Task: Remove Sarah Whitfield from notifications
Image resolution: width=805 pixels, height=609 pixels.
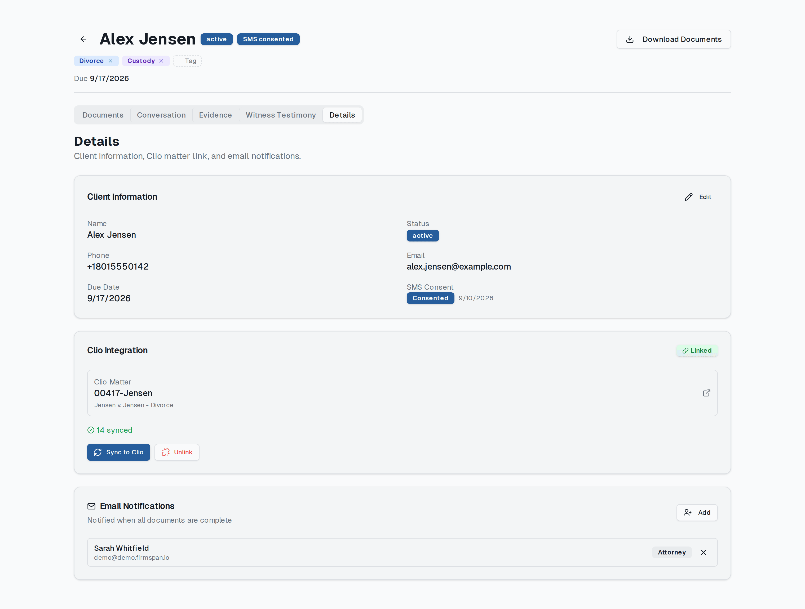Action: pos(704,552)
